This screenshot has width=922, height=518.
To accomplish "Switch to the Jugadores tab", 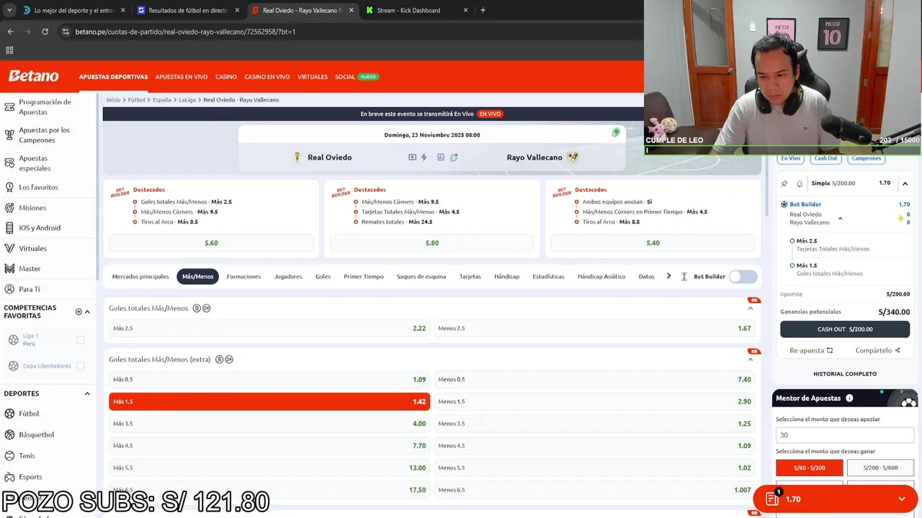I will (288, 276).
